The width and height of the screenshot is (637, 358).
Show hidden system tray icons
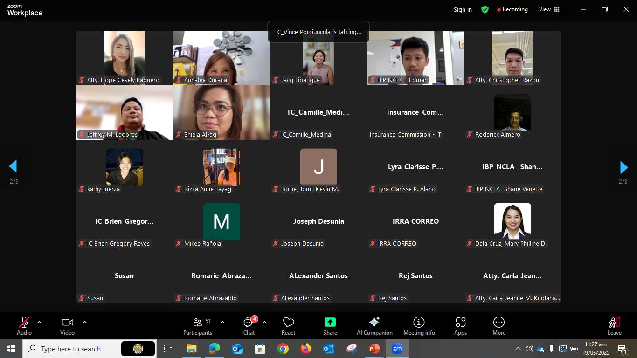point(518,349)
